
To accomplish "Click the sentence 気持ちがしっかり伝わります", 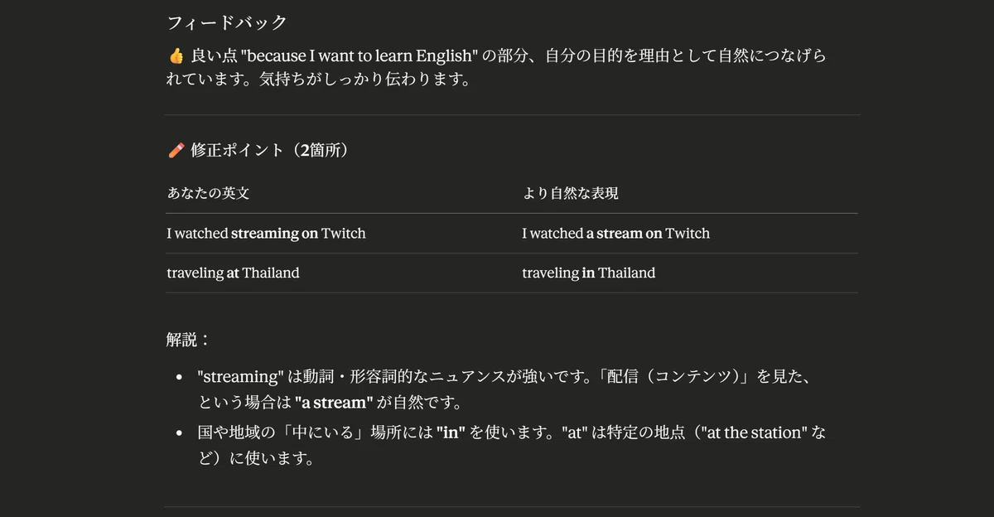I will pos(376,80).
